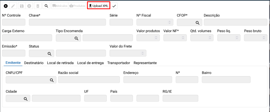Click into the Chave input field
Image resolution: width=270 pixels, height=112 pixels.
[x=67, y=22]
